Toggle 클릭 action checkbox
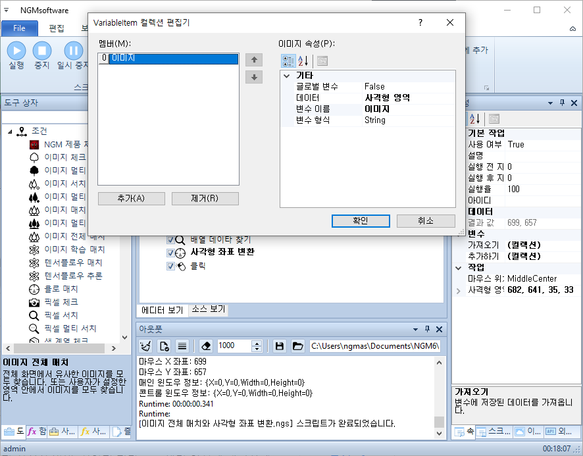 click(170, 266)
